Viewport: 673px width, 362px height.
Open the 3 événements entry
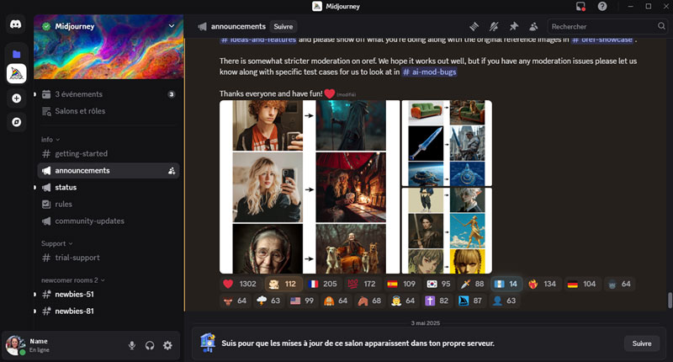109,94
